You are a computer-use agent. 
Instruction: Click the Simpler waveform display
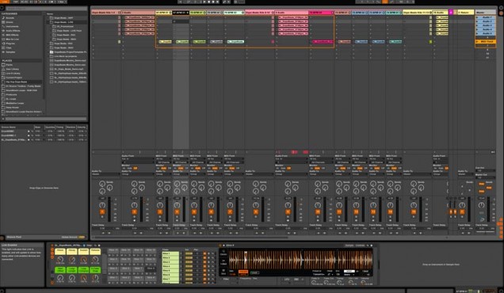300,259
